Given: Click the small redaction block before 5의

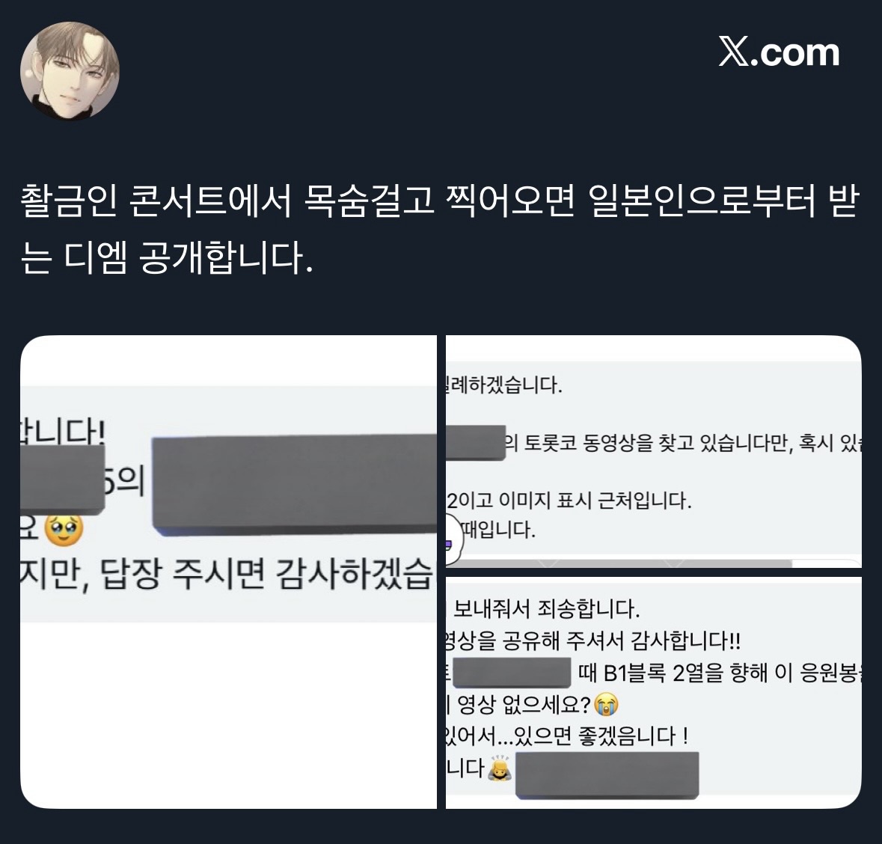Looking at the screenshot, I should pos(62,480).
